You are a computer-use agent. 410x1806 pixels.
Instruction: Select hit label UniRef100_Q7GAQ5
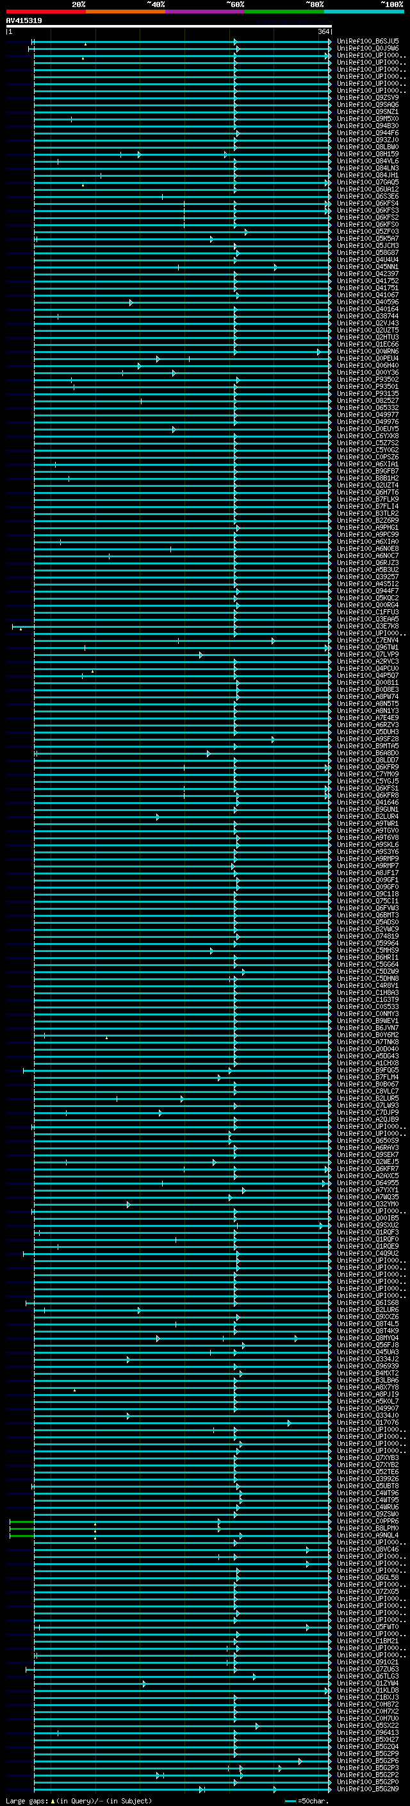click(x=368, y=183)
